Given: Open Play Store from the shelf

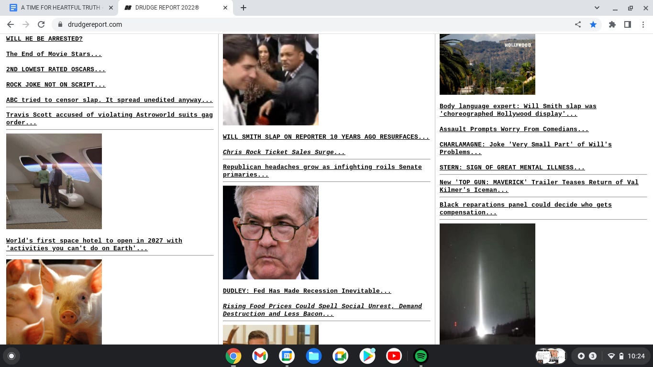Looking at the screenshot, I should point(367,356).
